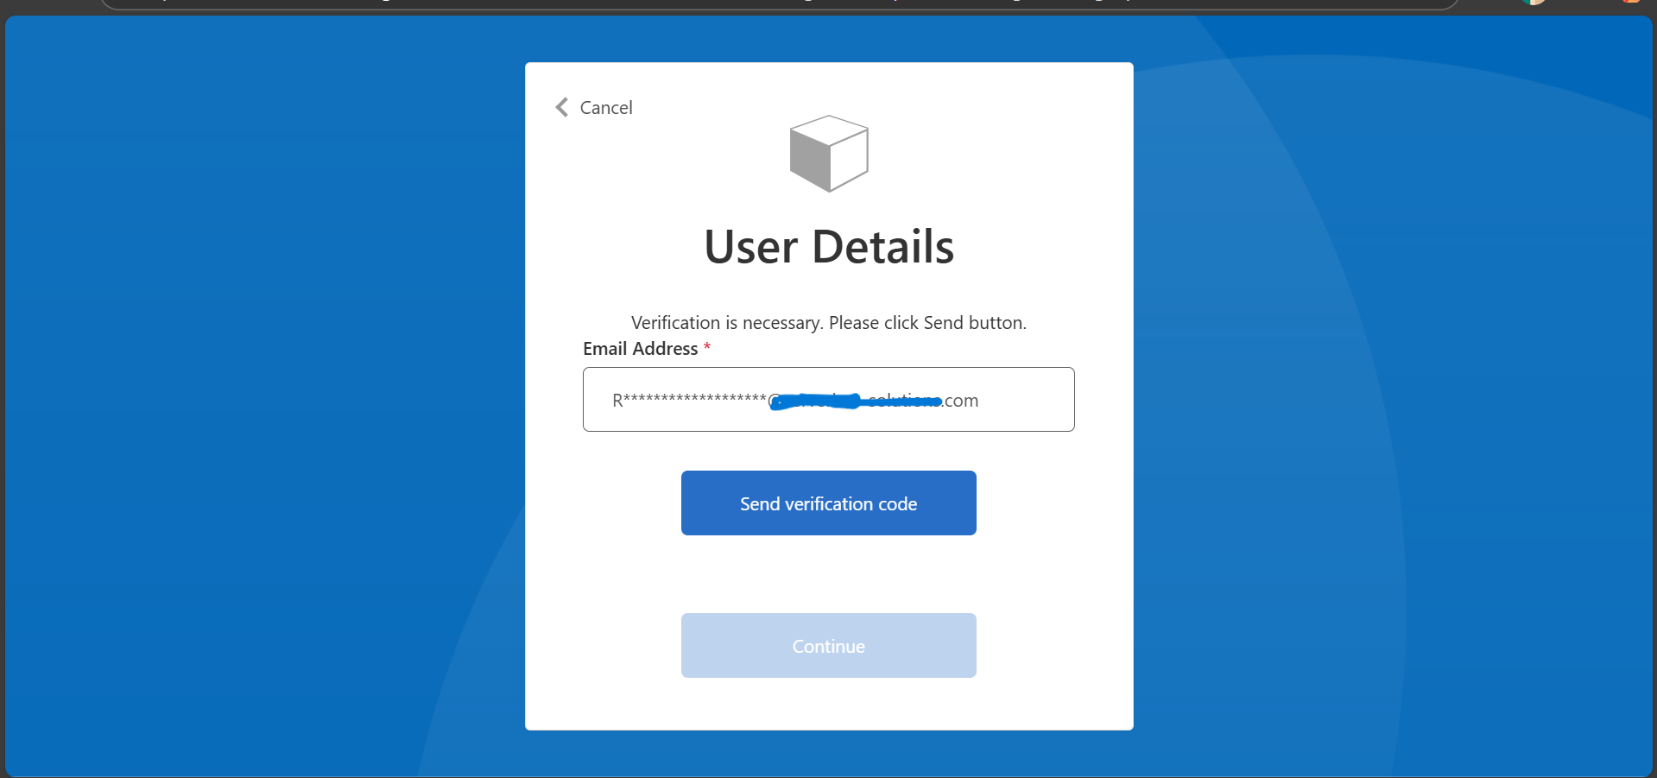Click the Email Address field label
Screen dimensions: 1657x778
(641, 349)
